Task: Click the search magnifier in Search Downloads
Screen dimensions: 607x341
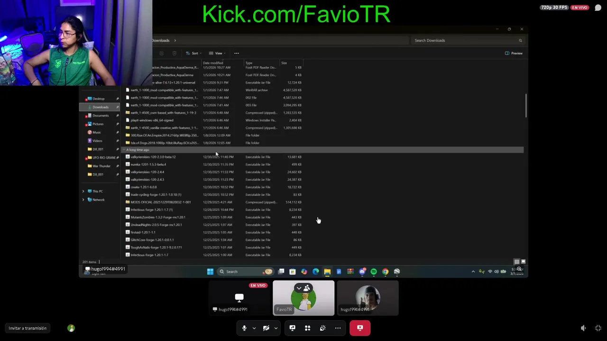Action: point(520,40)
